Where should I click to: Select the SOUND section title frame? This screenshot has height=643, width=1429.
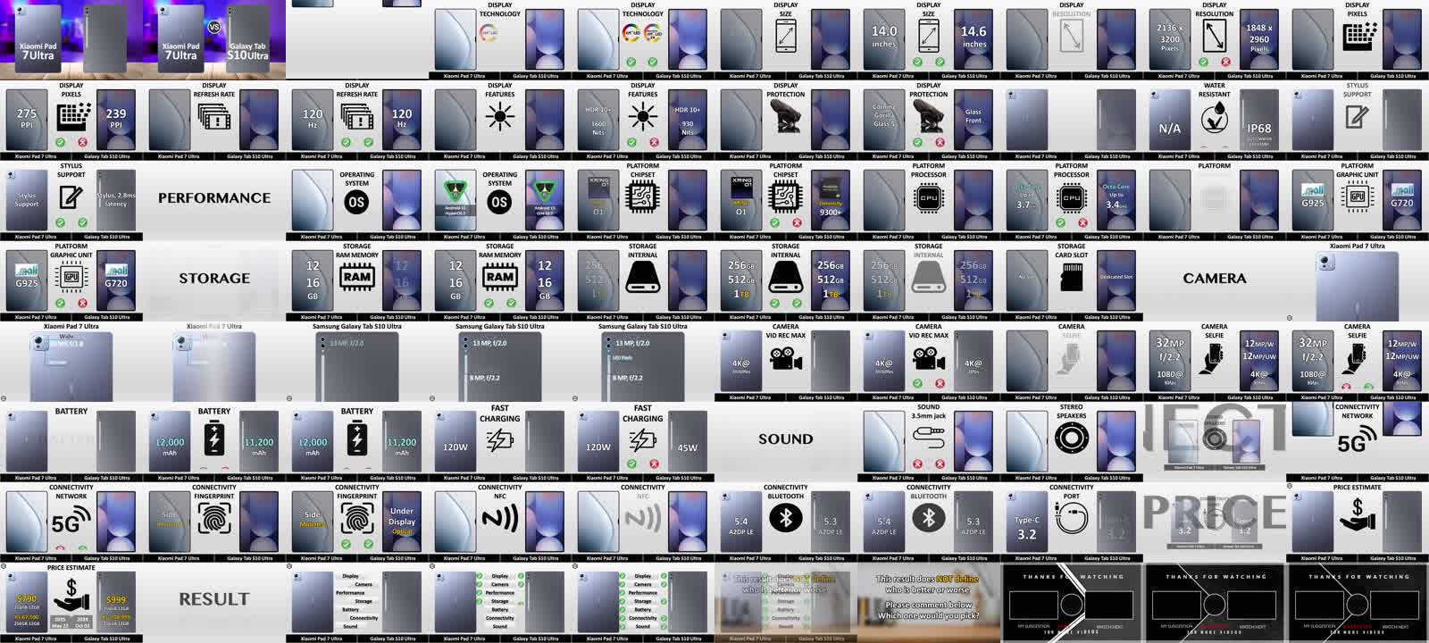pyautogui.click(x=785, y=439)
